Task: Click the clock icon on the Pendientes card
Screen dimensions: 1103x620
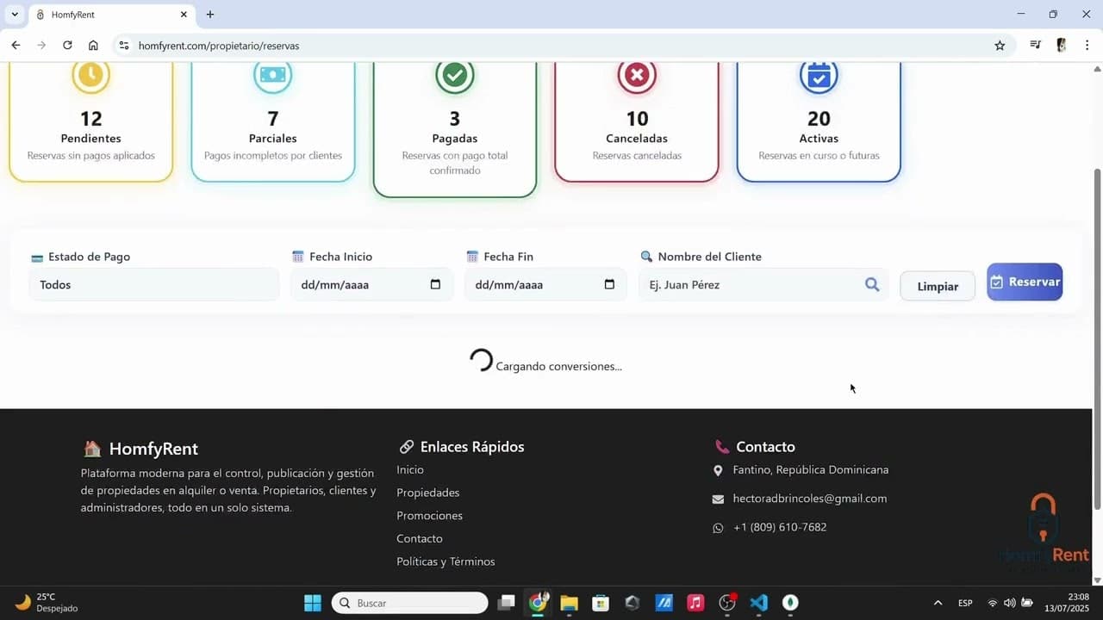Action: coord(90,75)
